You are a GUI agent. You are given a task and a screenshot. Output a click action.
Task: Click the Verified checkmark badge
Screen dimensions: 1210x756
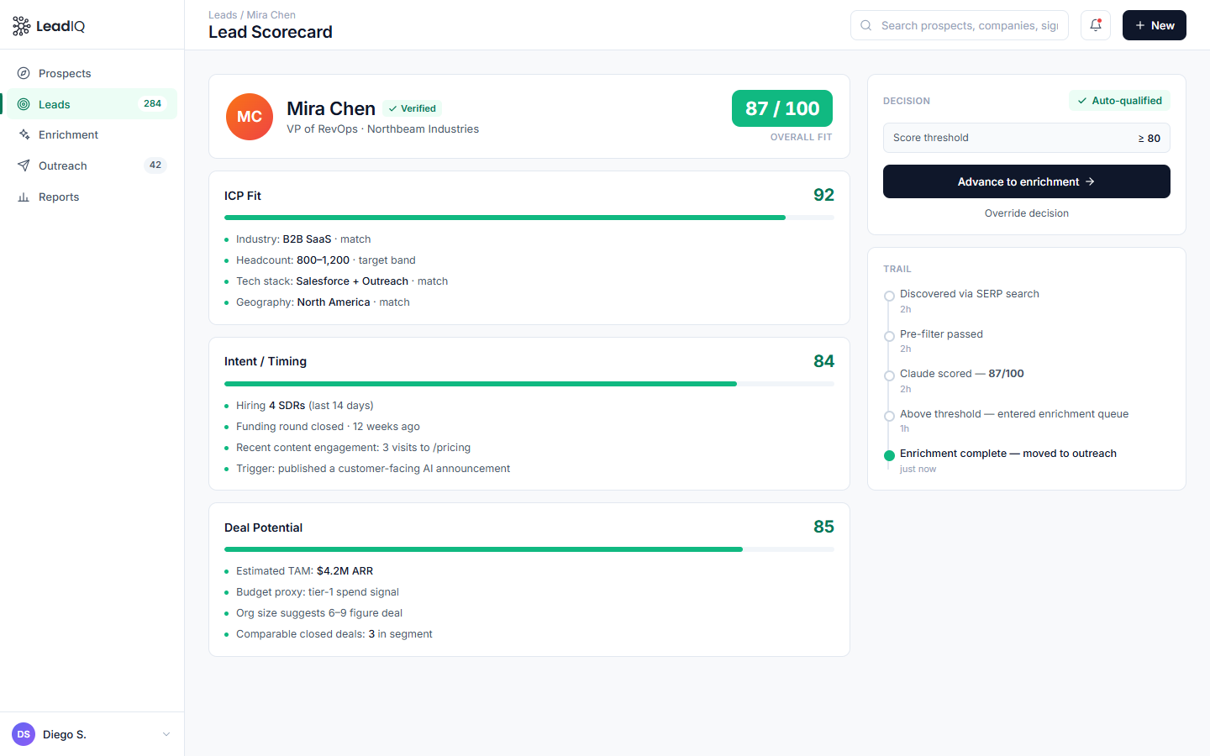tap(412, 108)
